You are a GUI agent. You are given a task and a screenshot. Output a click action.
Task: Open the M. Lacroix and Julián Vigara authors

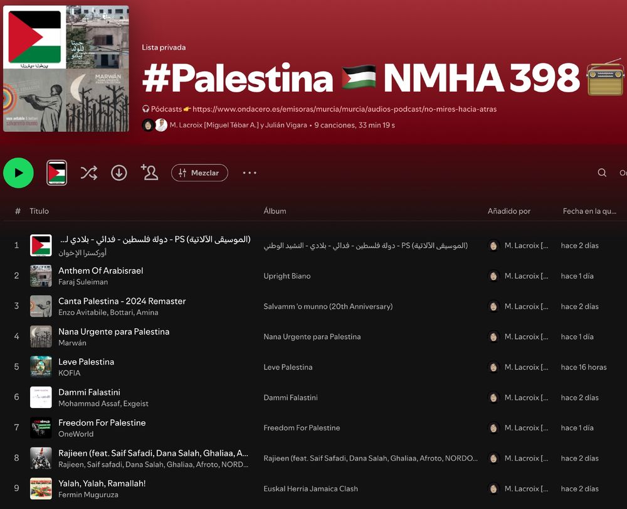click(238, 126)
